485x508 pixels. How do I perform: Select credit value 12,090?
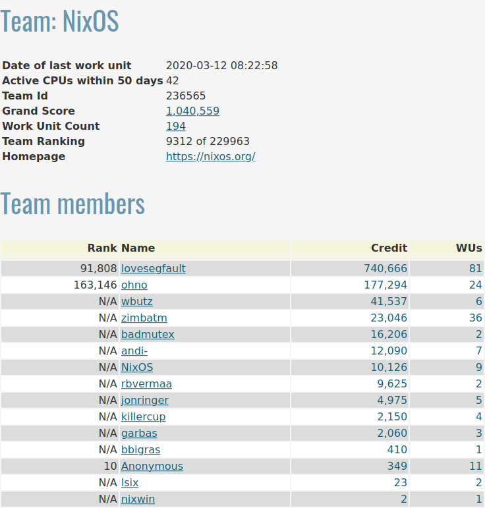point(389,351)
